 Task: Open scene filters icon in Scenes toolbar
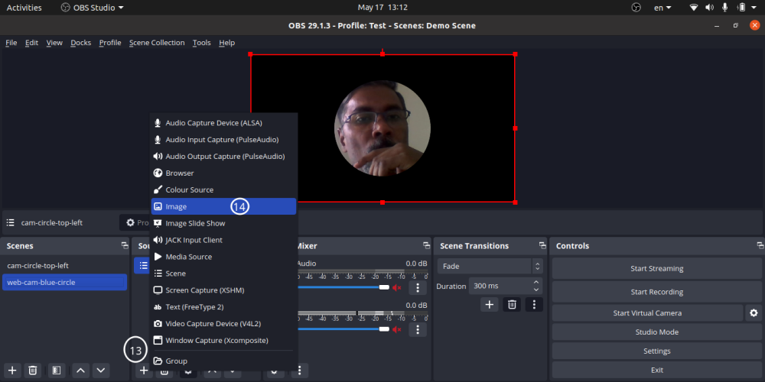(x=57, y=371)
